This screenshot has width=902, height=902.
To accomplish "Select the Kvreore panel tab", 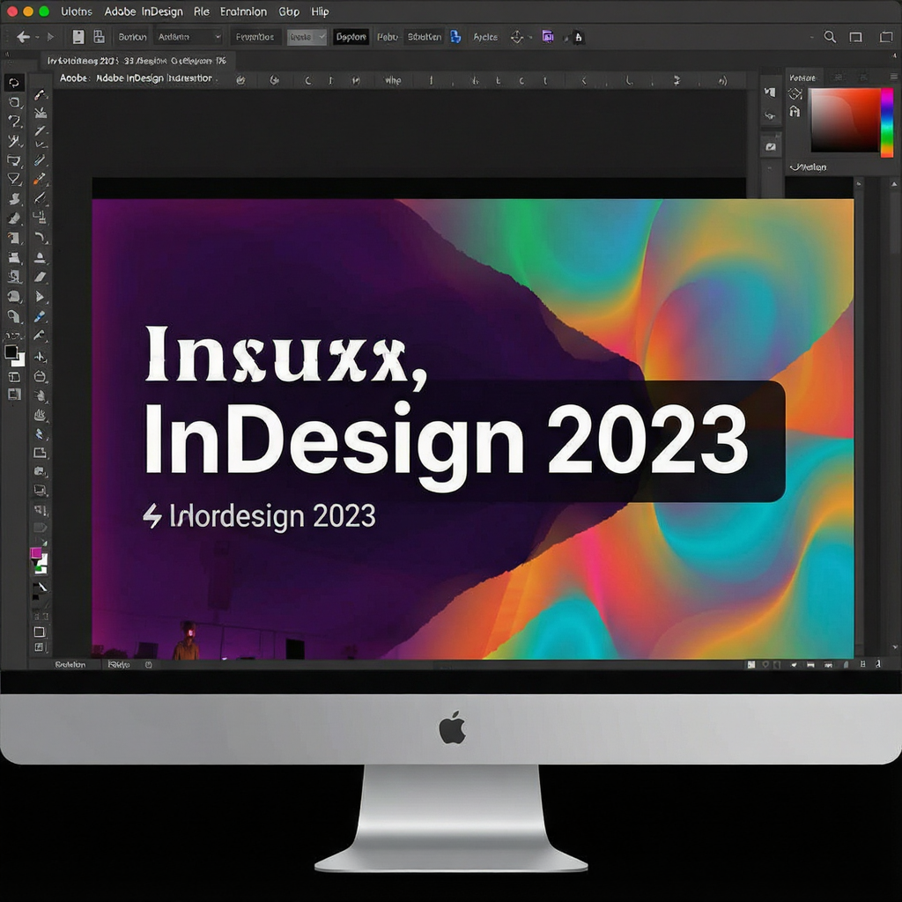I will [802, 78].
